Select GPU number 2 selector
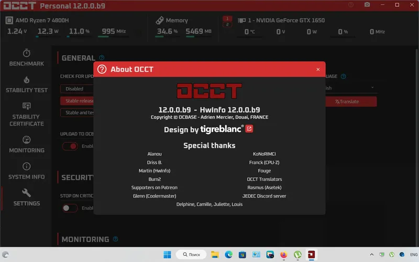 tap(227, 24)
